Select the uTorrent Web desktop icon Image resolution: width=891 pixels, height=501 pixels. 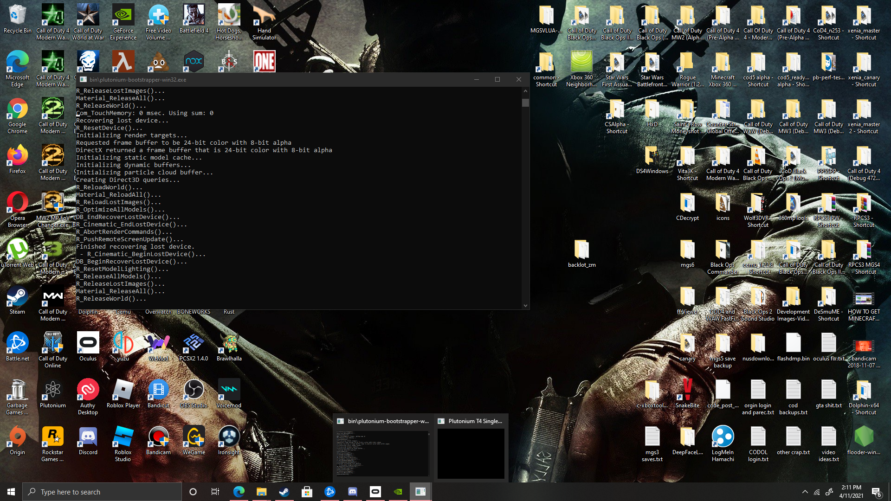point(17,253)
